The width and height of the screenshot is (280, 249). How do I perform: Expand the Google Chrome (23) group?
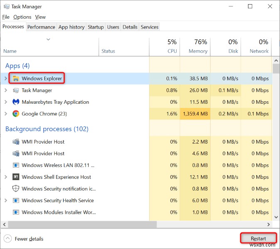point(5,114)
